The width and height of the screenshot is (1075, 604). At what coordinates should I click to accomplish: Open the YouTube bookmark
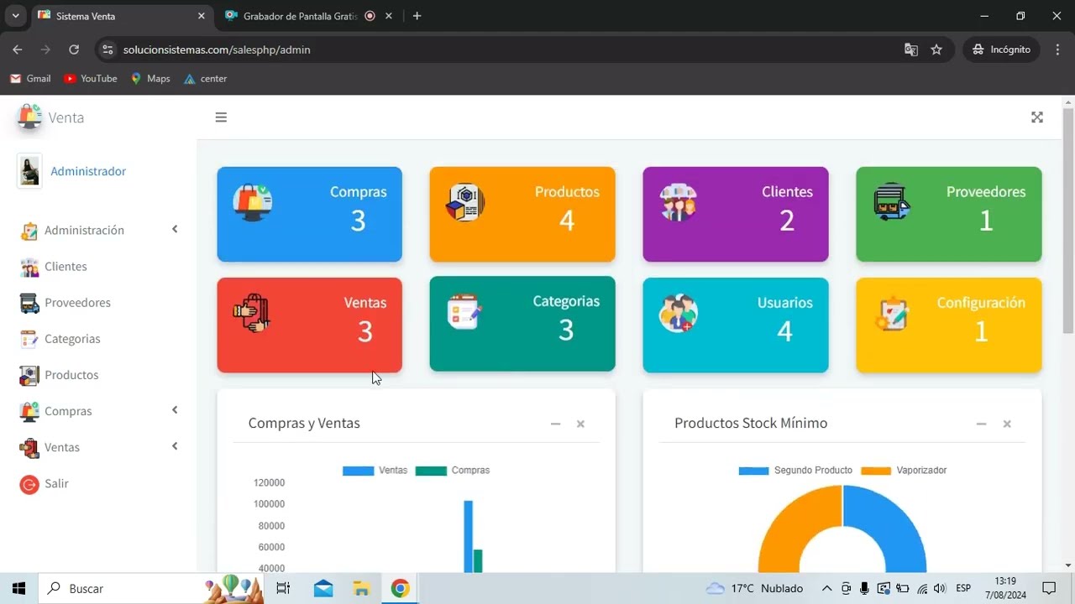(x=91, y=78)
